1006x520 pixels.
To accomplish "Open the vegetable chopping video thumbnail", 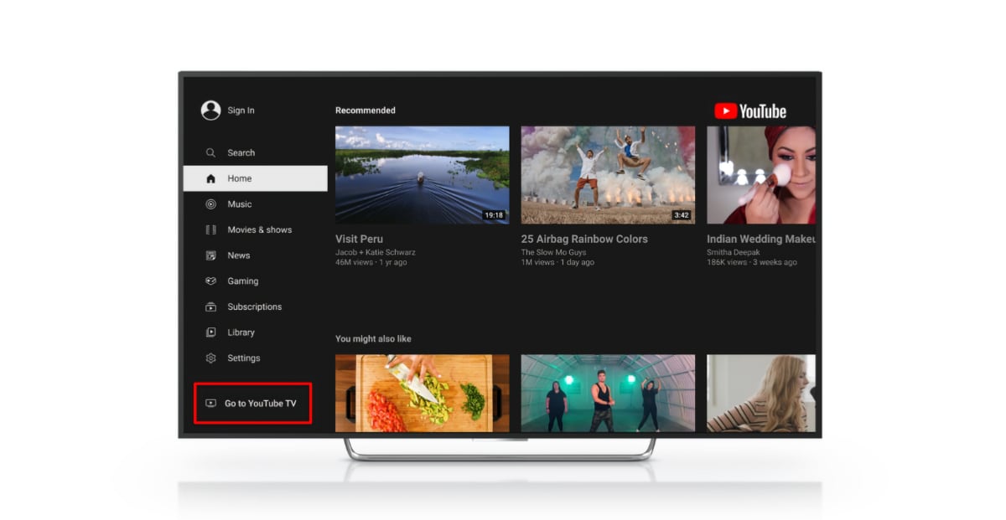I will [x=422, y=393].
